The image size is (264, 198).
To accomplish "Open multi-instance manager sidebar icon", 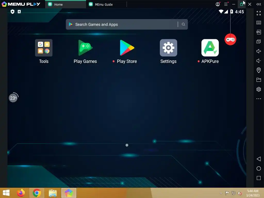I will coord(259,42).
